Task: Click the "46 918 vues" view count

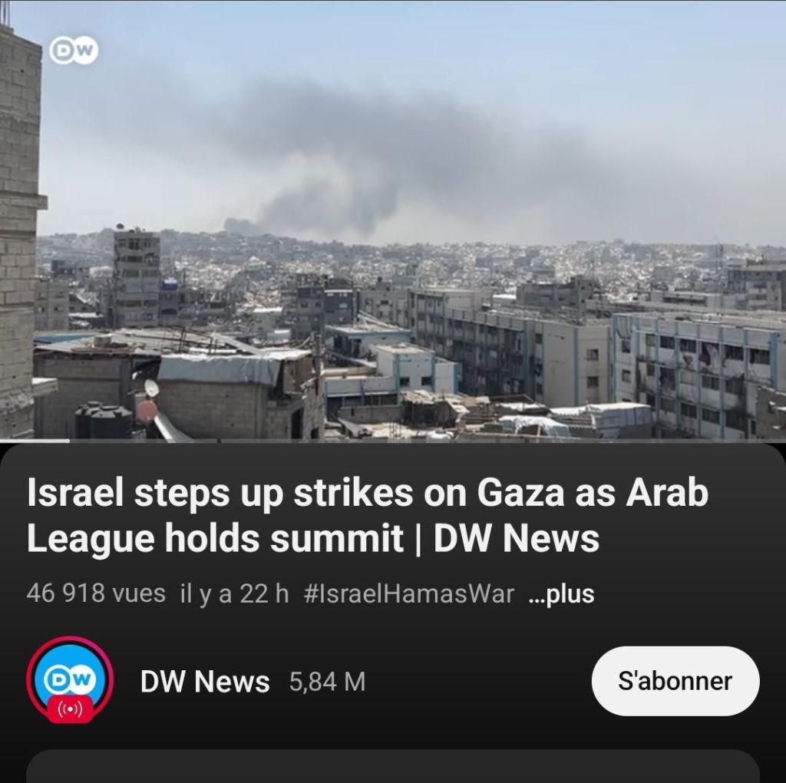Action: [x=96, y=593]
